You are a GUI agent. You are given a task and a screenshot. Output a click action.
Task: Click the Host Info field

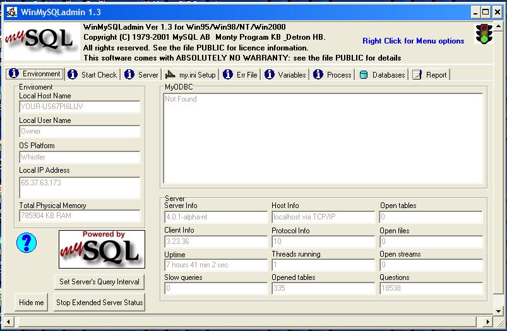[x=323, y=217]
